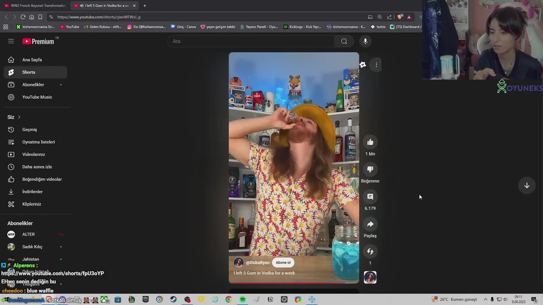Click the search magnifier button
This screenshot has height=305, width=543.
344,41
